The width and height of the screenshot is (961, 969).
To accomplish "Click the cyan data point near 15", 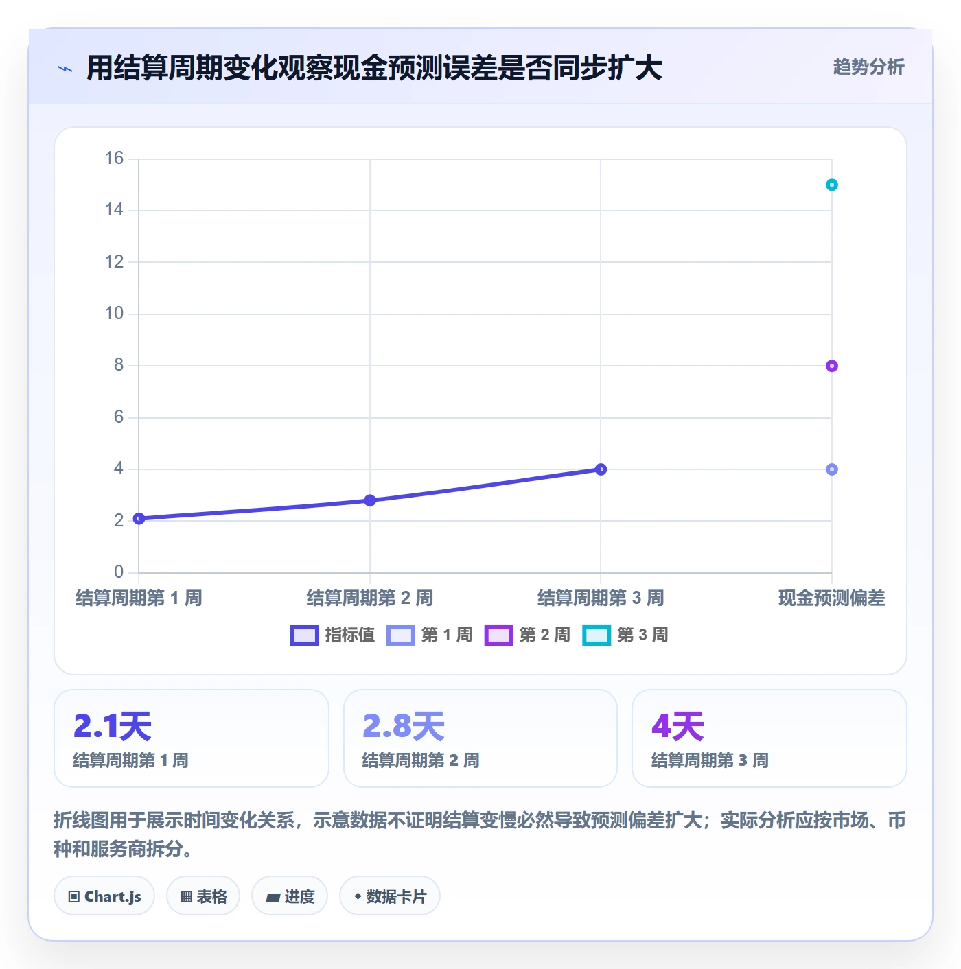I will 832,185.
